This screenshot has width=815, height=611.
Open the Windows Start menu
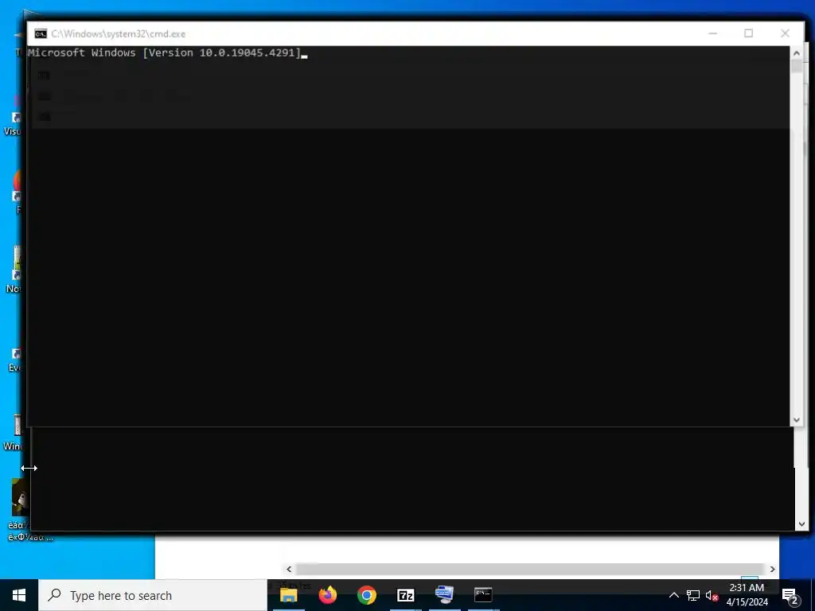[19, 595]
